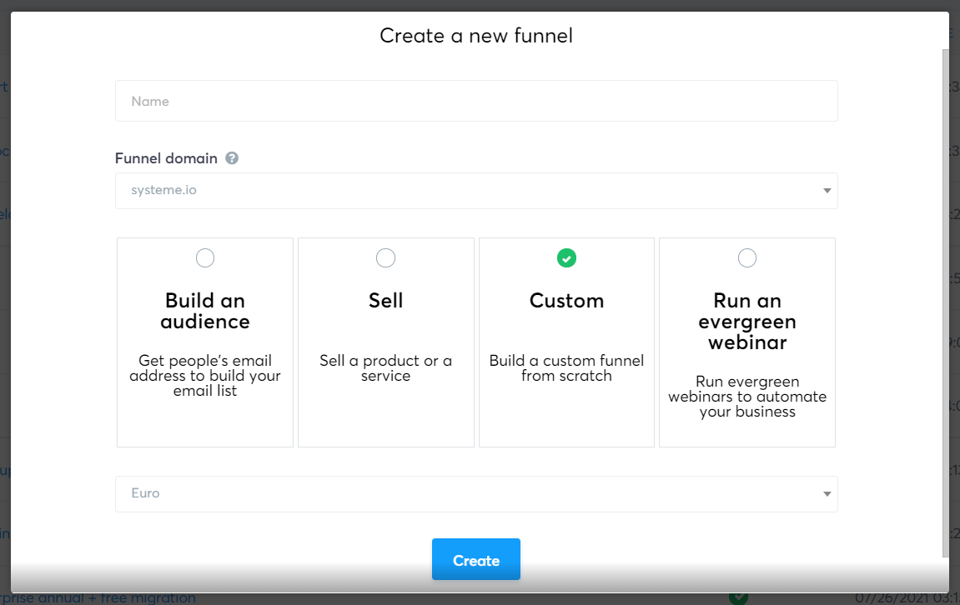Choose the Sell funnel card
Image resolution: width=960 pixels, height=605 pixels.
pyautogui.click(x=385, y=342)
